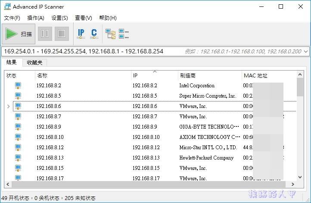
Task: Open the 设置(S) menu
Action: click(60, 18)
